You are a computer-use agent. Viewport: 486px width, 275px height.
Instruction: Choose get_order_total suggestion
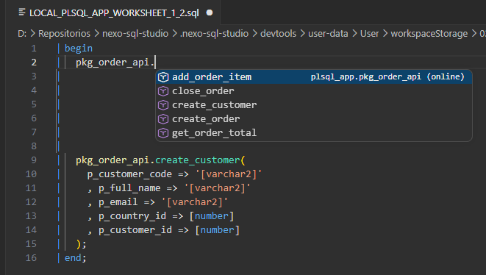314,132
